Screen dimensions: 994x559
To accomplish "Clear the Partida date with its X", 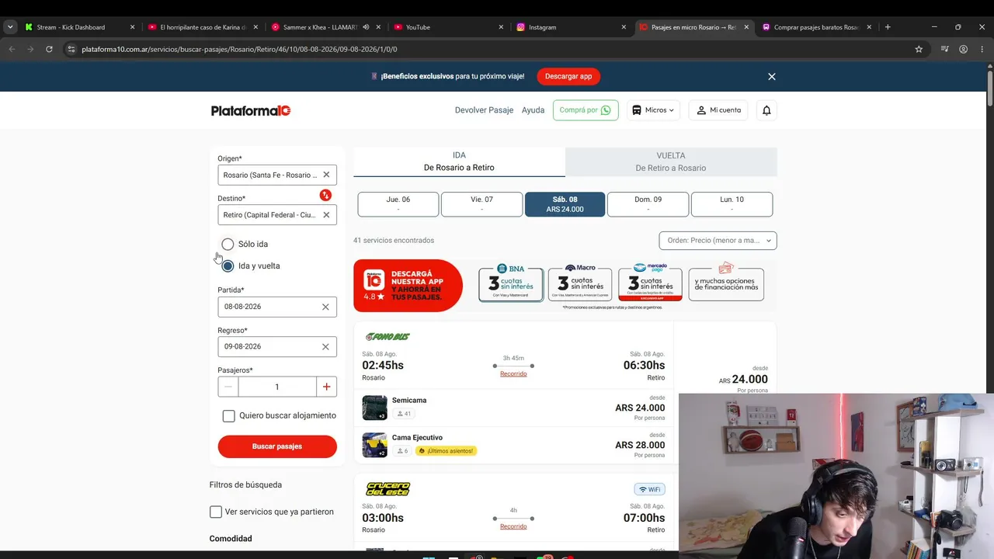I will pyautogui.click(x=325, y=307).
